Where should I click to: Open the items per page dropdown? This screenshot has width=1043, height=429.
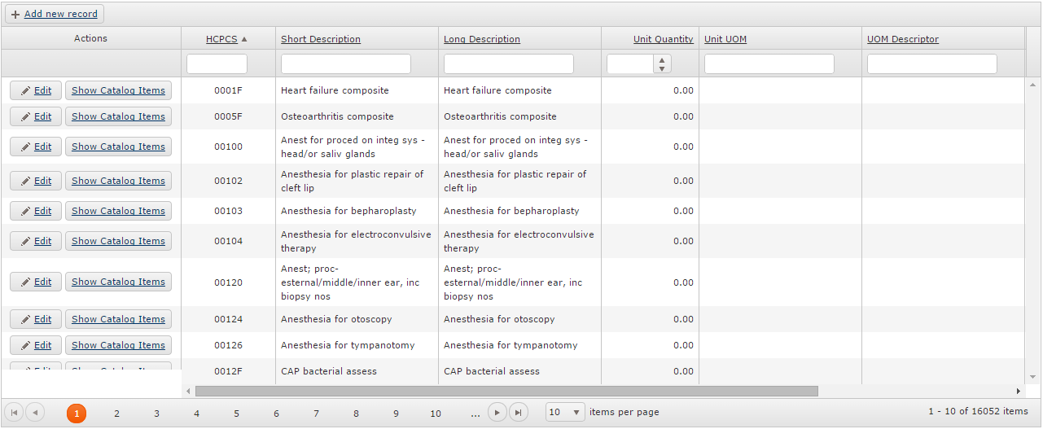[566, 413]
